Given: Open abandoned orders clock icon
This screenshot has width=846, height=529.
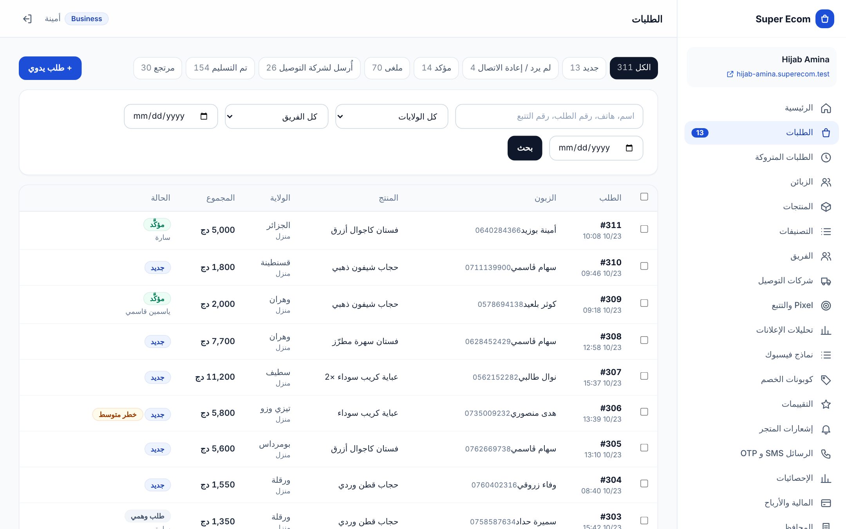Looking at the screenshot, I should coord(826,158).
